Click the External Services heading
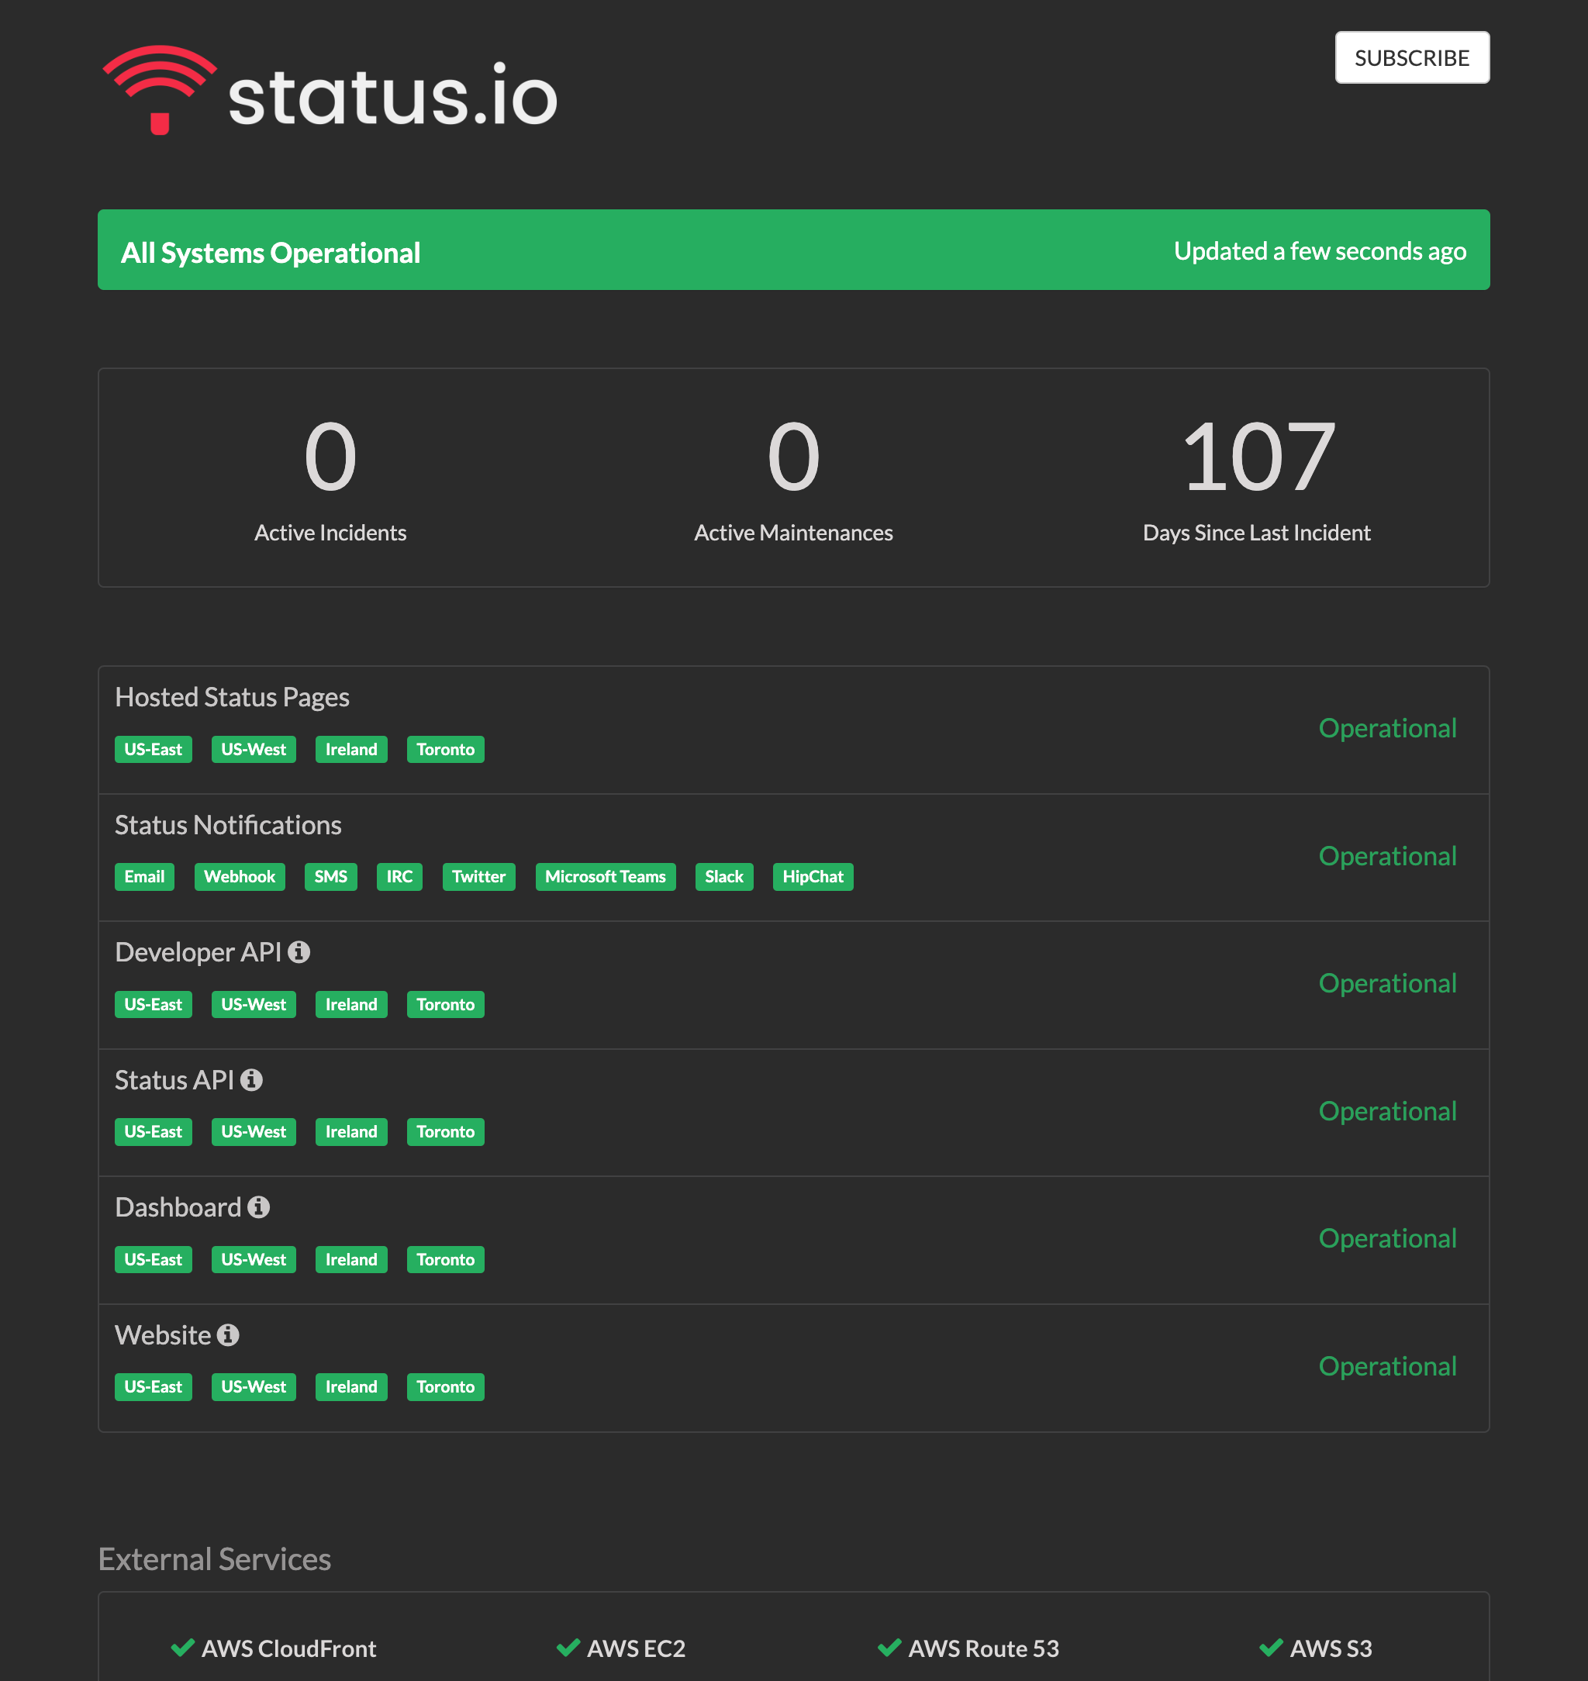1588x1681 pixels. (214, 1559)
